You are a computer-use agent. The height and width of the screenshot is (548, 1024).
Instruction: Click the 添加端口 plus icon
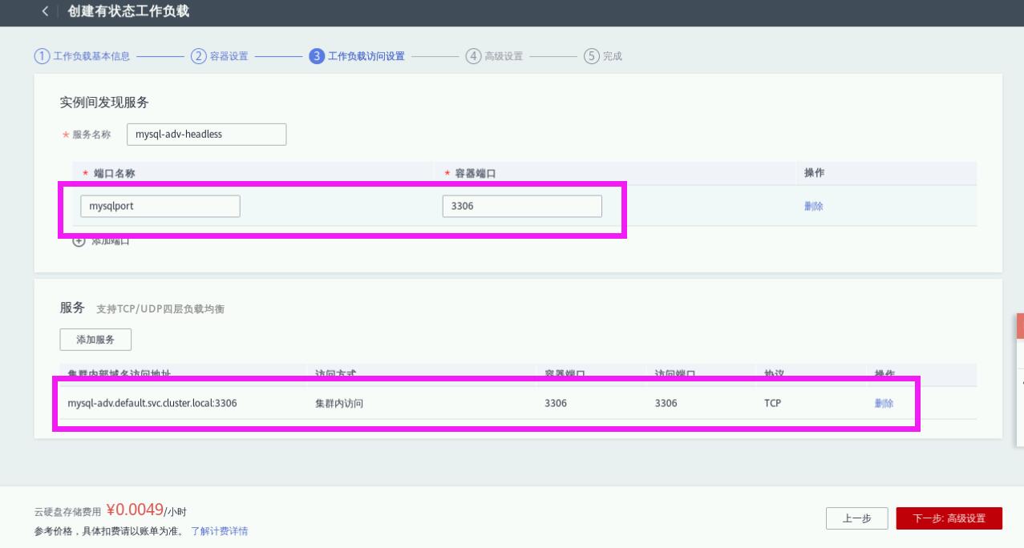coord(79,241)
